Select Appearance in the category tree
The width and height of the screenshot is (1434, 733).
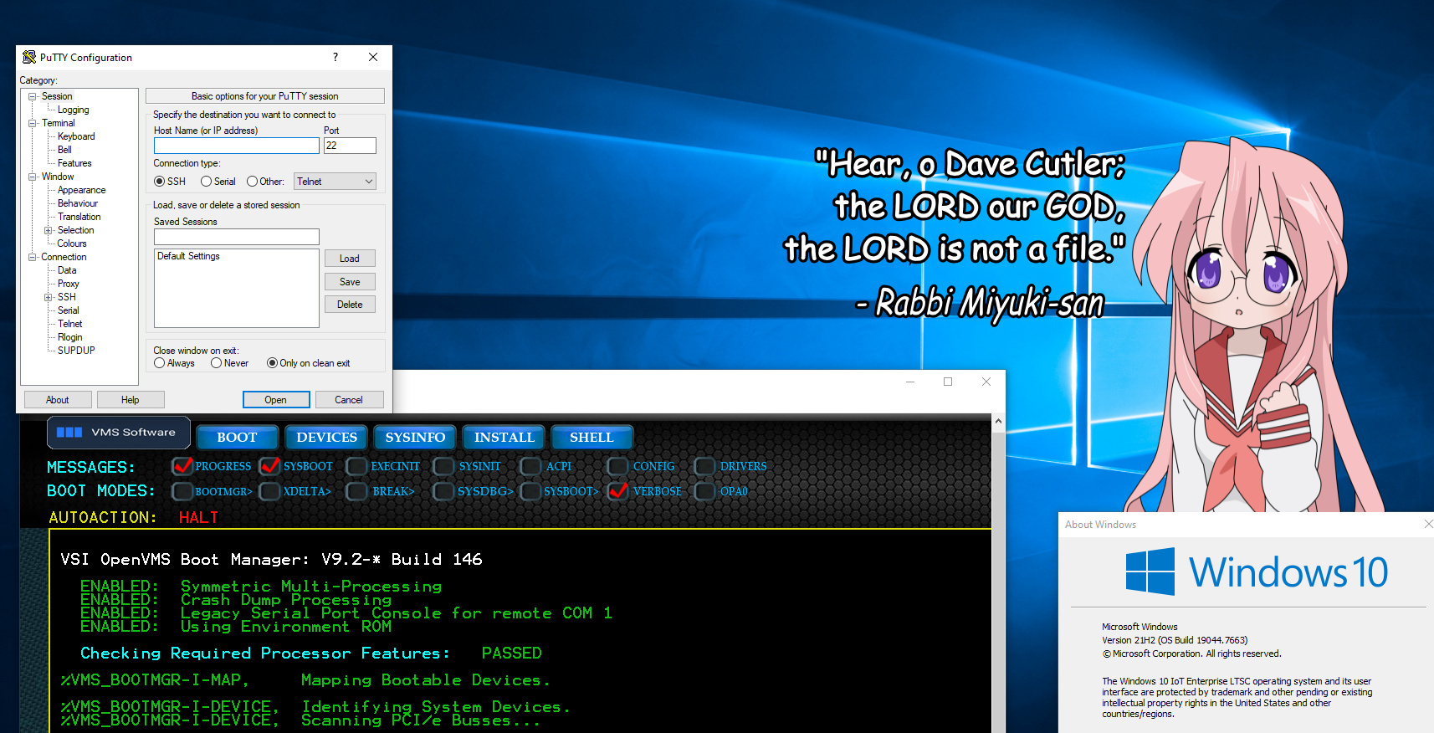point(81,190)
